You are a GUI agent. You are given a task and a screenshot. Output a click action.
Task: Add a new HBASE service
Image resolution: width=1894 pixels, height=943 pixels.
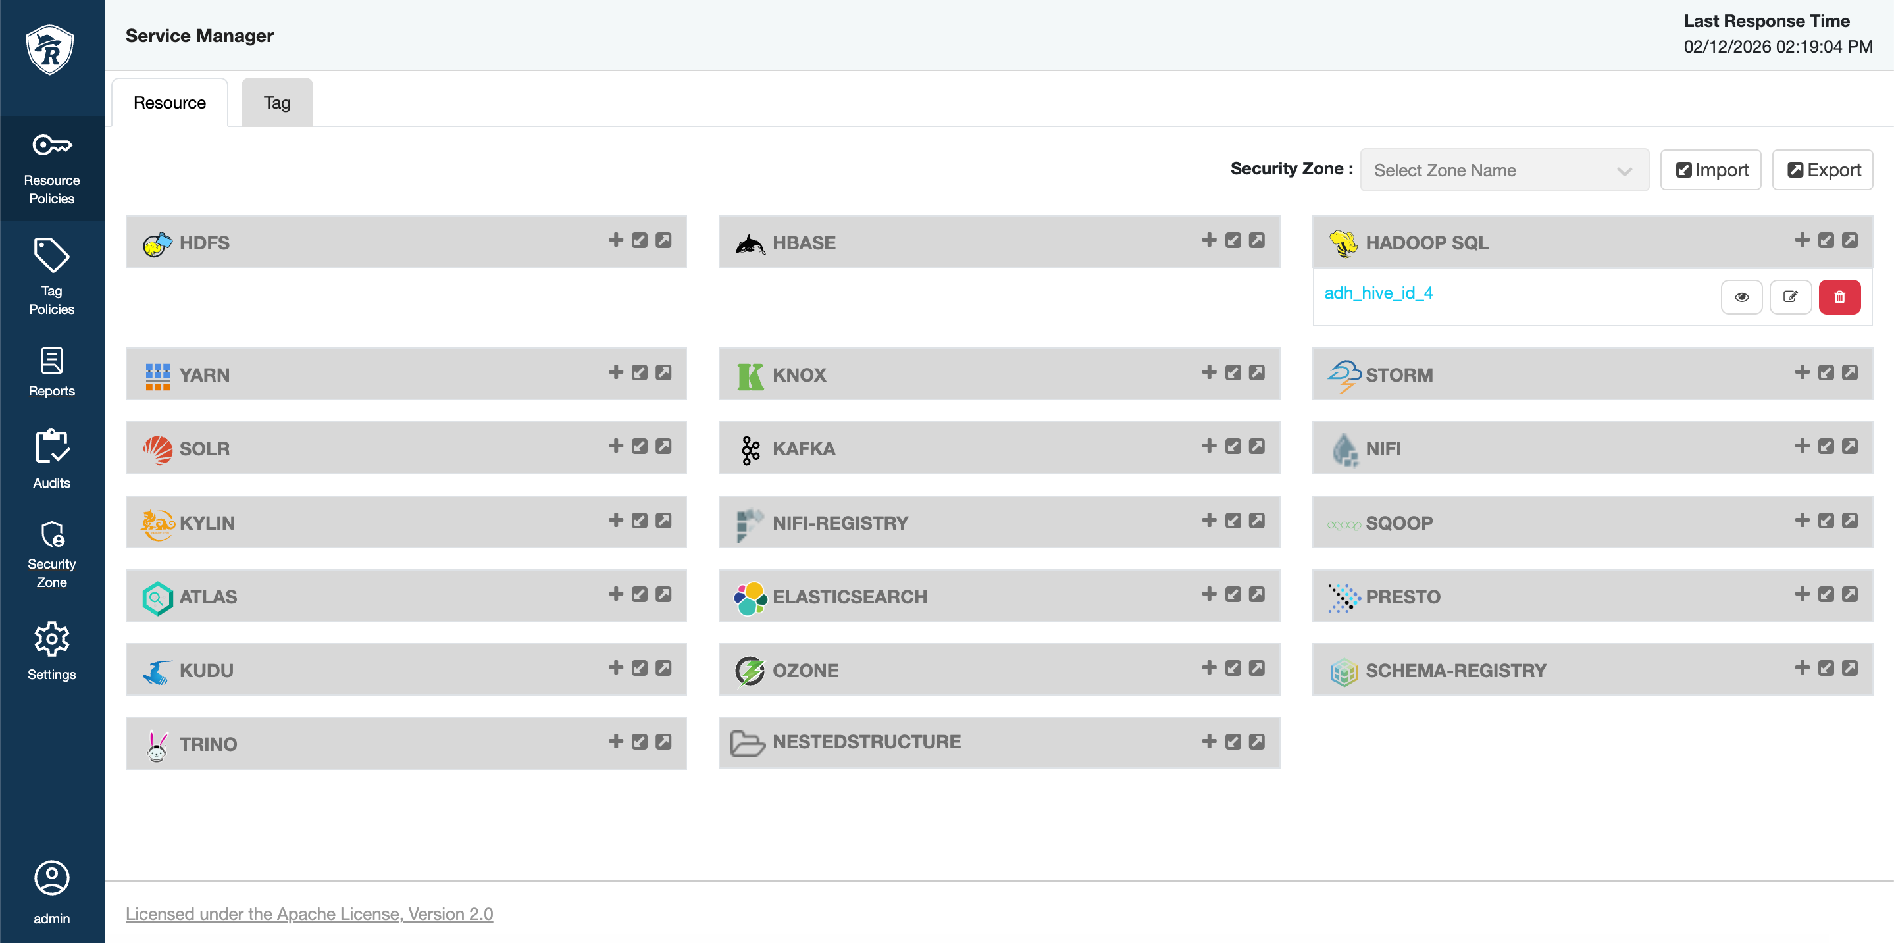(x=1209, y=240)
